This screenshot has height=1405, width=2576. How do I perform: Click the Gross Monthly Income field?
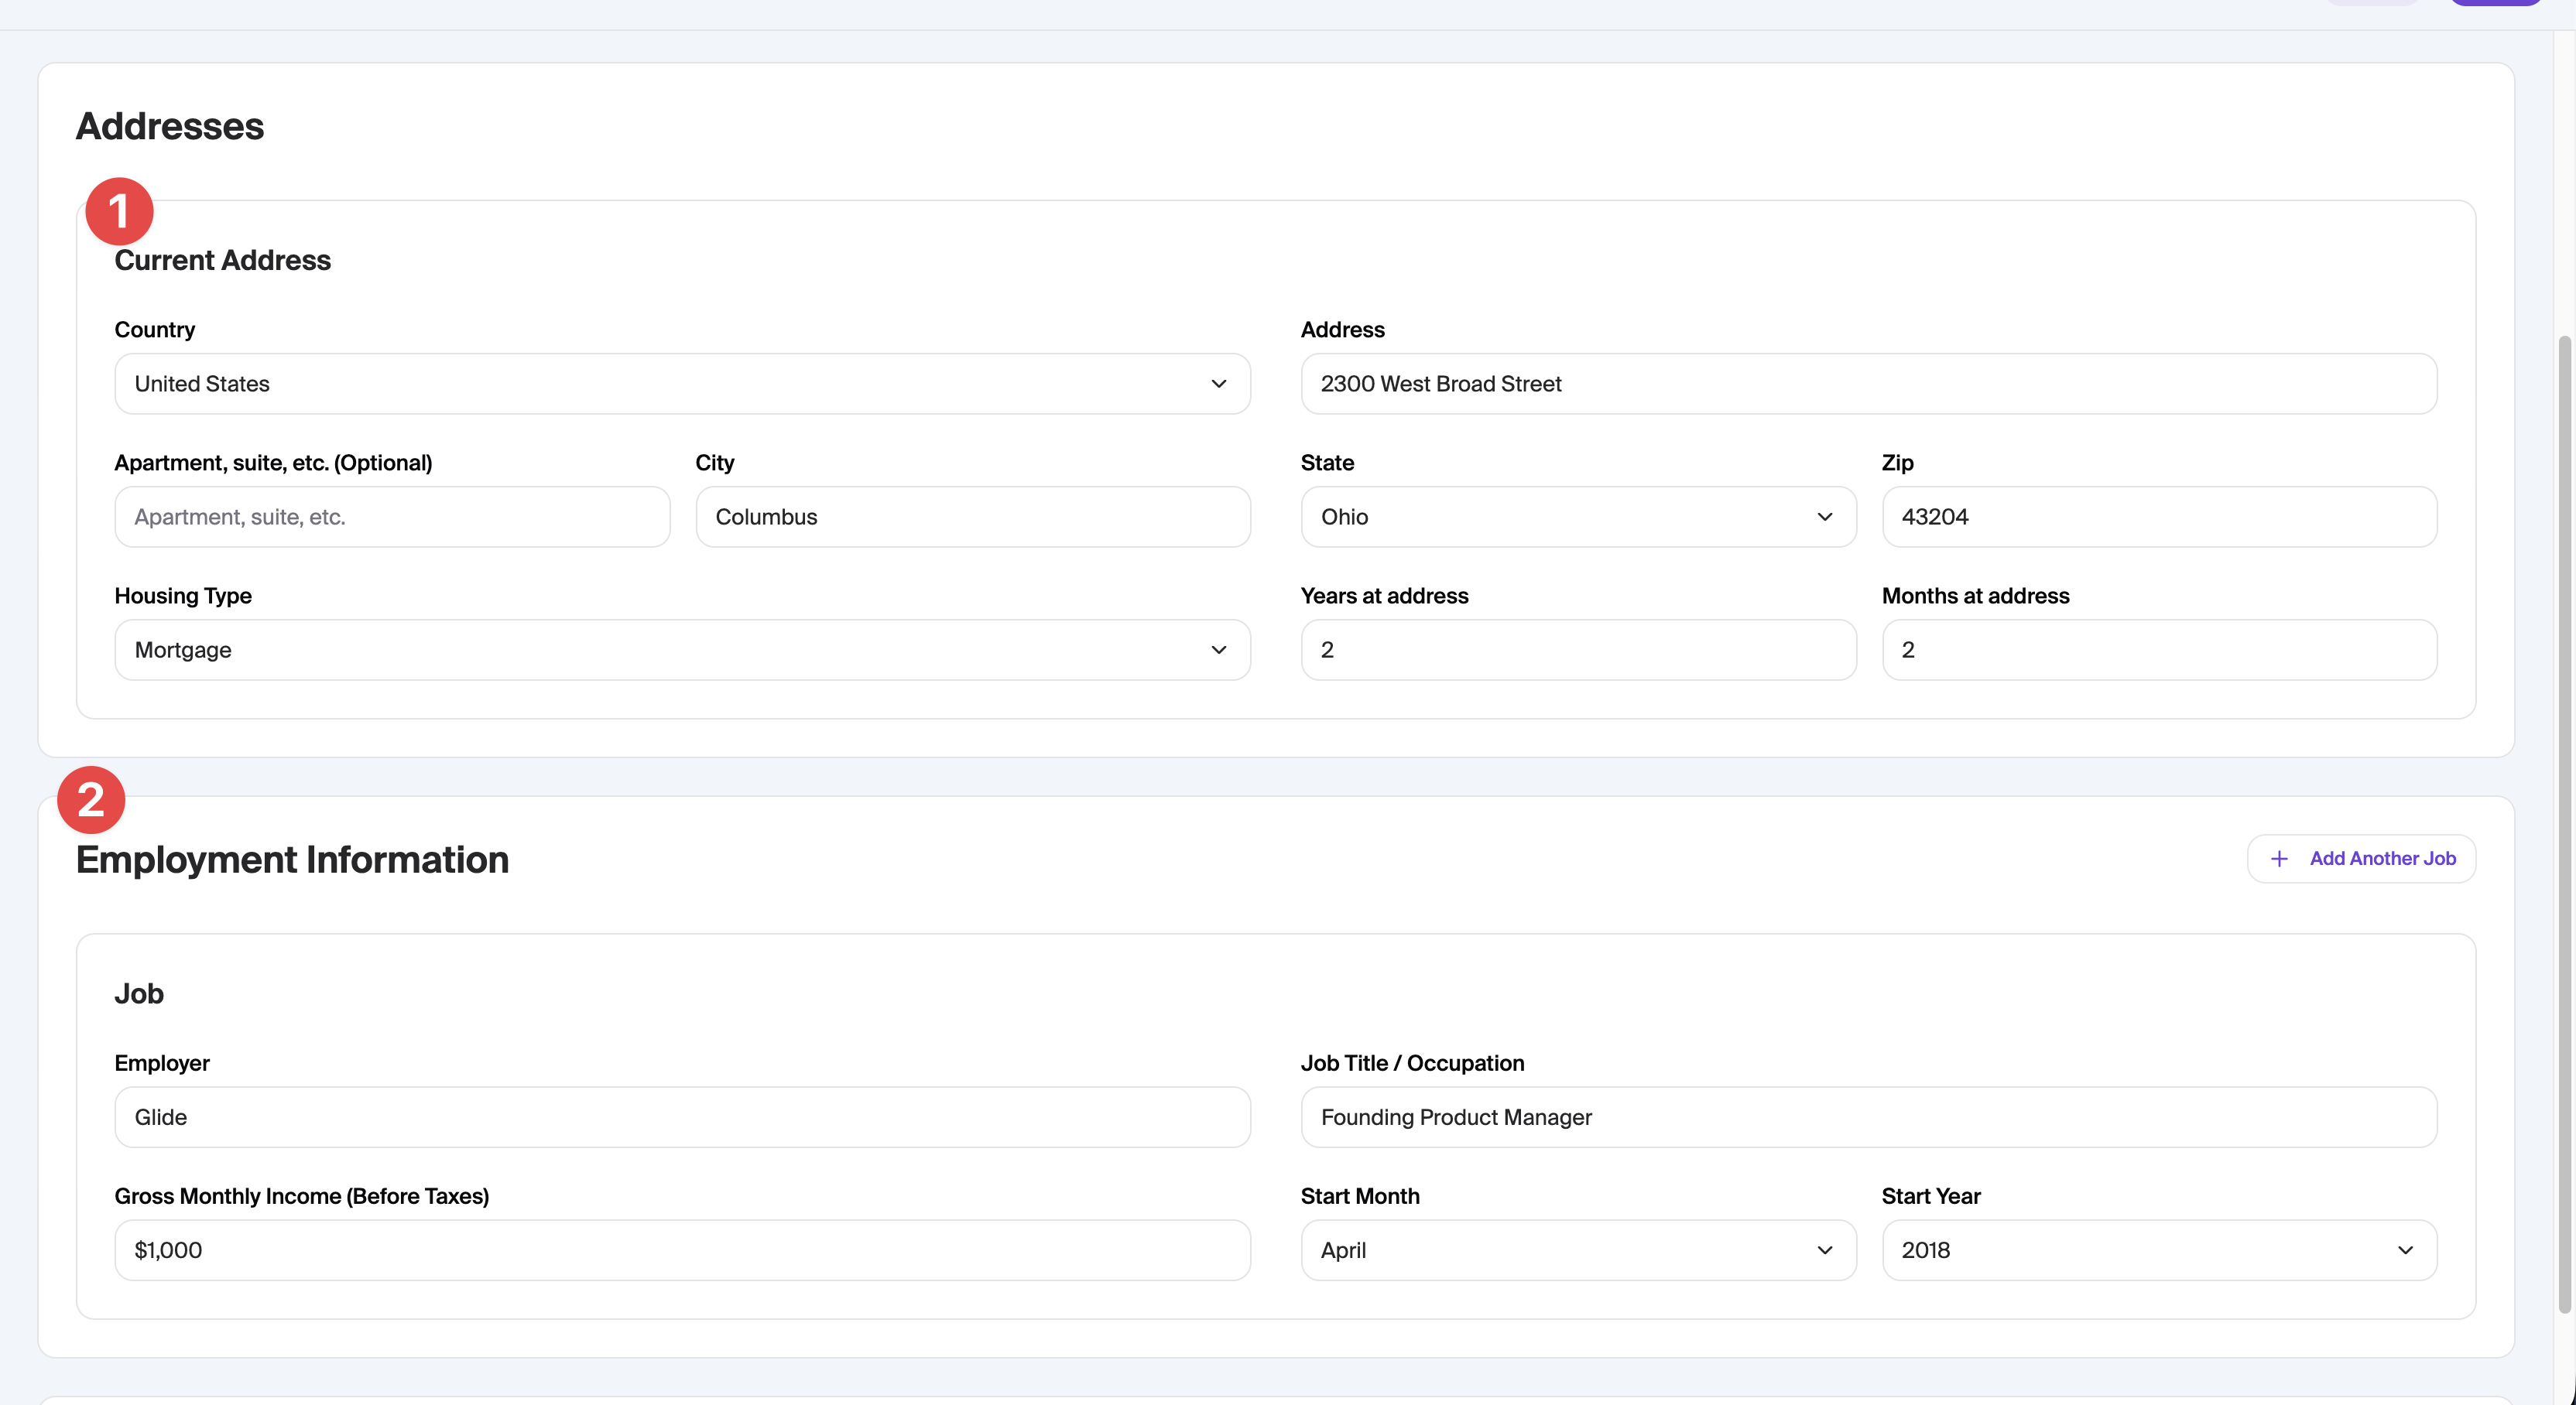pos(682,1250)
